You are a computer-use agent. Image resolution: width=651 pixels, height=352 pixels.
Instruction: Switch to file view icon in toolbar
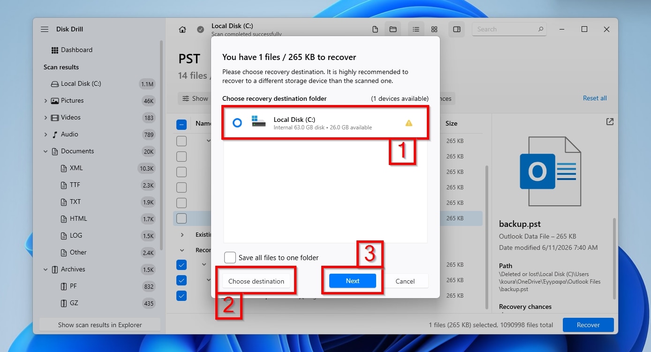tap(375, 30)
